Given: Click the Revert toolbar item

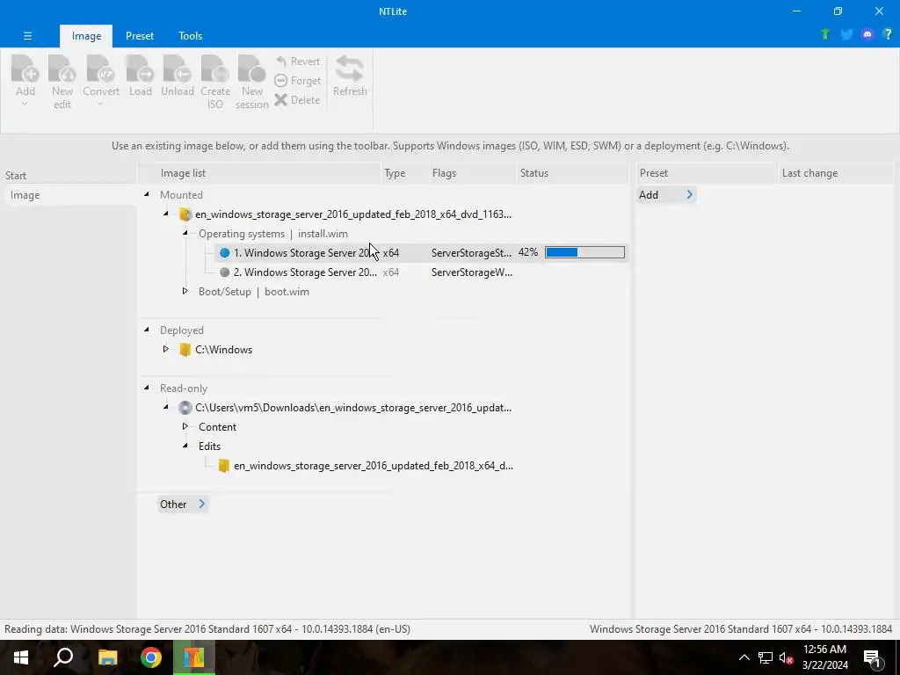Looking at the screenshot, I should 297,62.
